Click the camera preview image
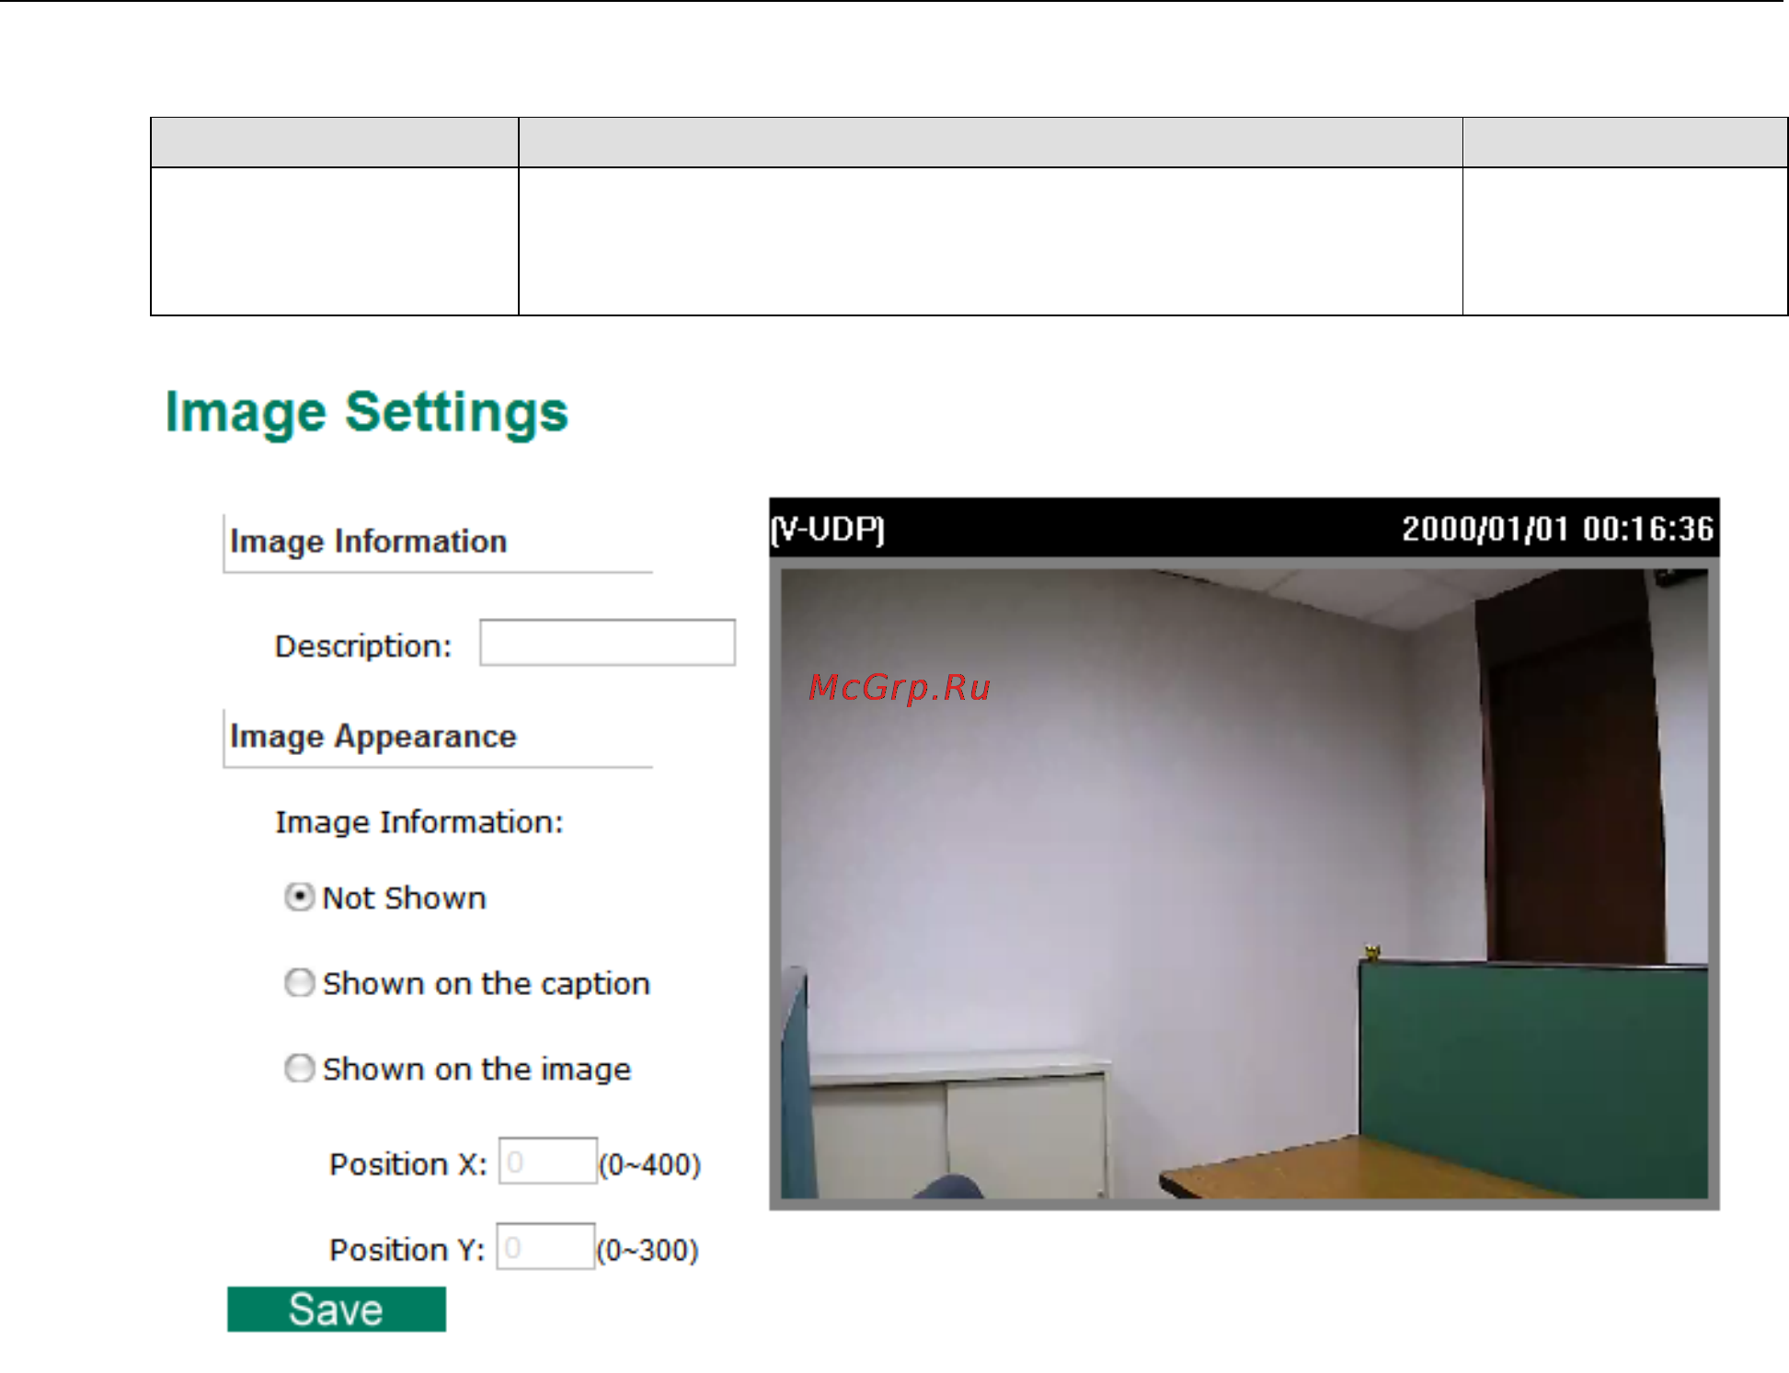Screen dimensions: 1789x1373 click(1244, 883)
